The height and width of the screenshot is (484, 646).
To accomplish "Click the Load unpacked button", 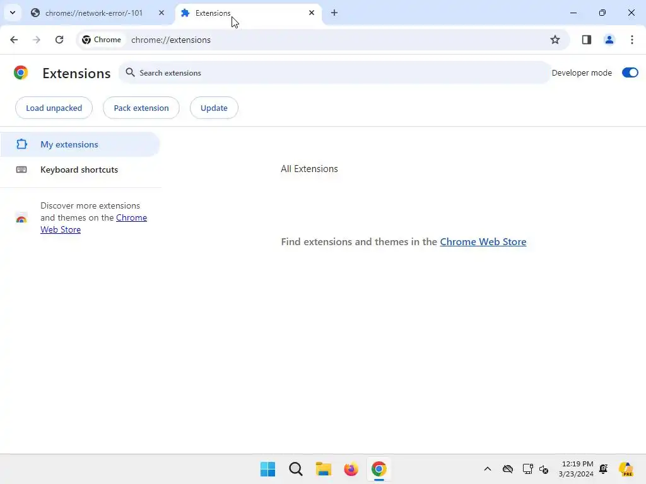I will pyautogui.click(x=54, y=108).
